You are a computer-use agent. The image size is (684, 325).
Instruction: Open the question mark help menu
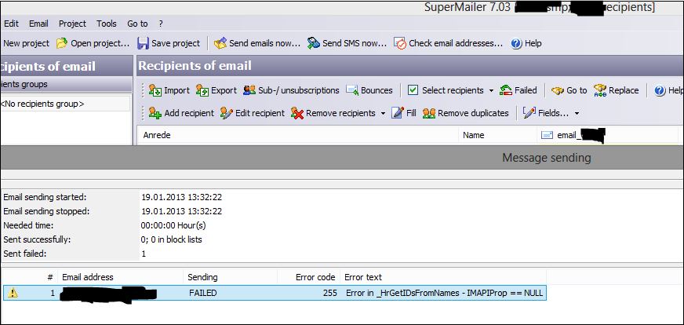[161, 24]
